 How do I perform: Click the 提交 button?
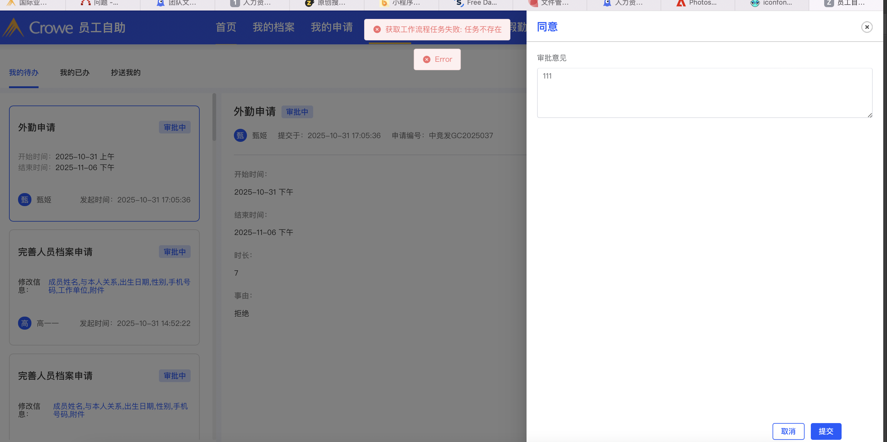[x=825, y=431]
